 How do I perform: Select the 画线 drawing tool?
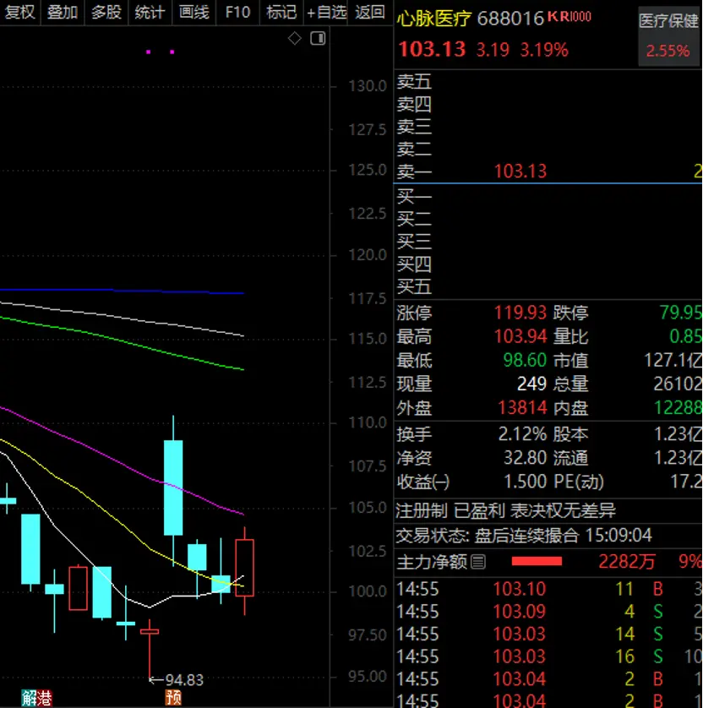[194, 12]
